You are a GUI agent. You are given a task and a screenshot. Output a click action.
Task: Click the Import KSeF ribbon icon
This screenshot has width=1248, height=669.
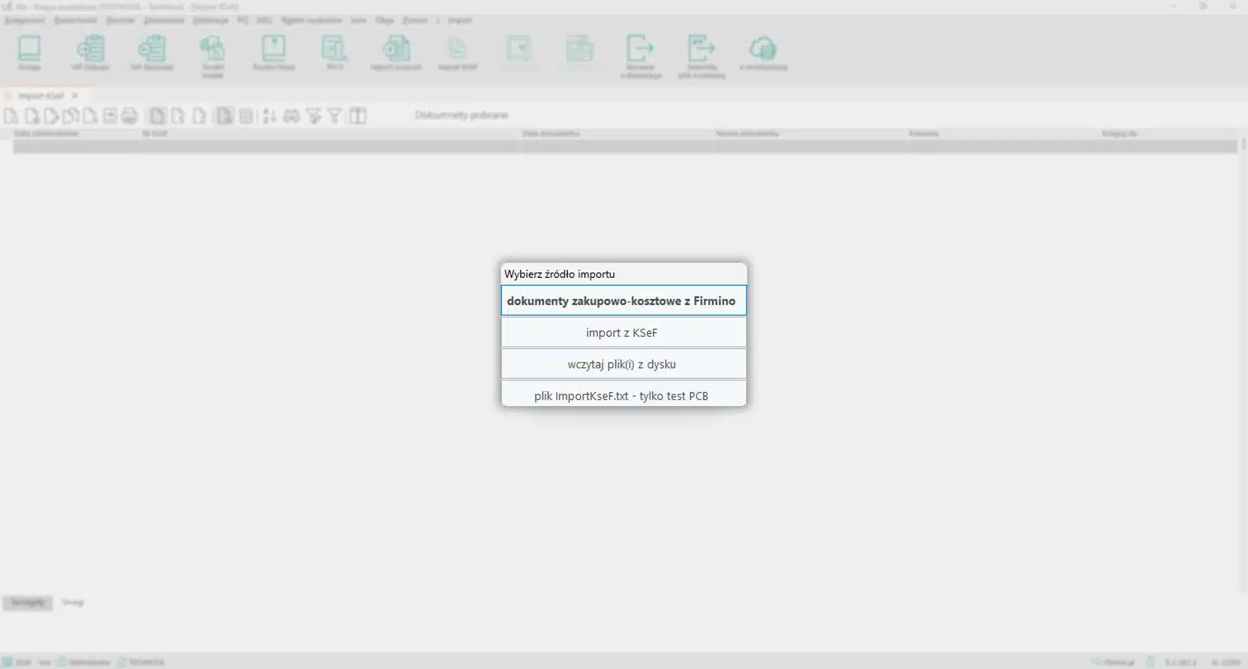tap(457, 52)
